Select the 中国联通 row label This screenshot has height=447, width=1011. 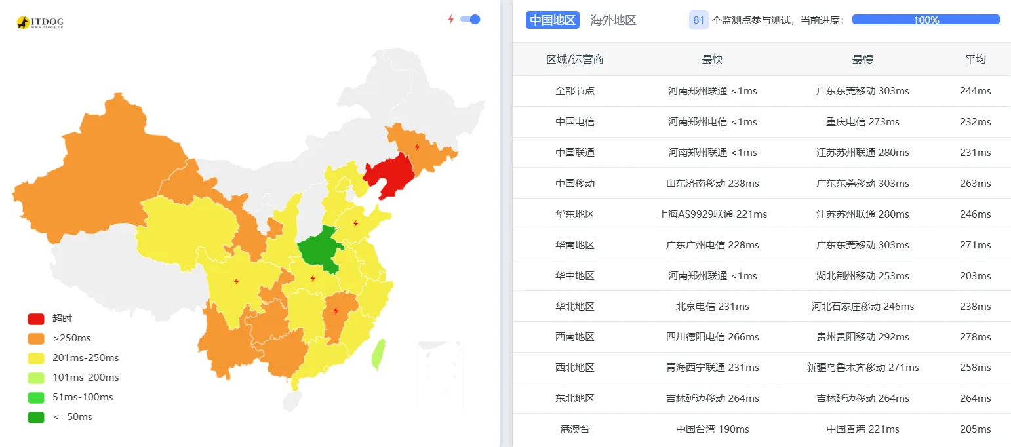(x=575, y=153)
